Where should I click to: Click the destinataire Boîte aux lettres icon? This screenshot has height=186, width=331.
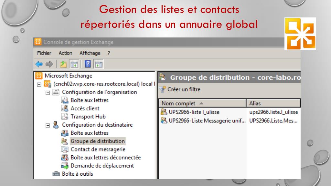pyautogui.click(x=65, y=133)
